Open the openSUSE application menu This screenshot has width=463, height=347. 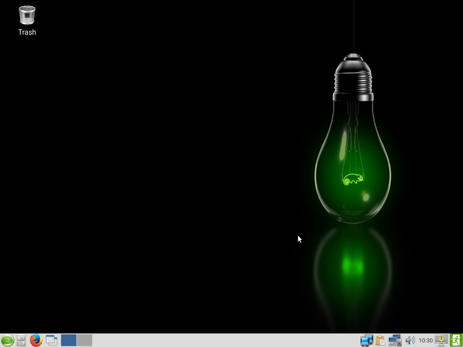(x=7, y=340)
